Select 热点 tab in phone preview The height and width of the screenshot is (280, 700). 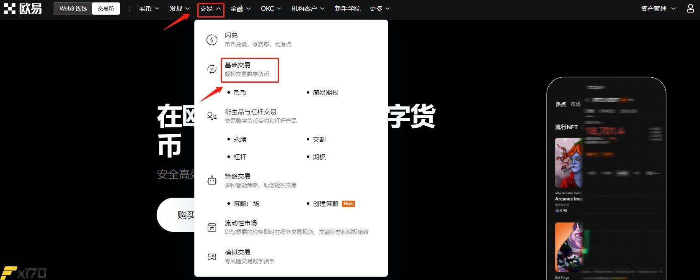tap(561, 104)
